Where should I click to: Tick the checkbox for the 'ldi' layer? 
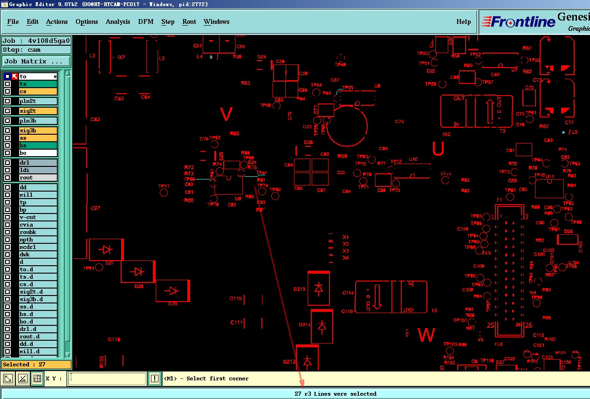pyautogui.click(x=7, y=170)
